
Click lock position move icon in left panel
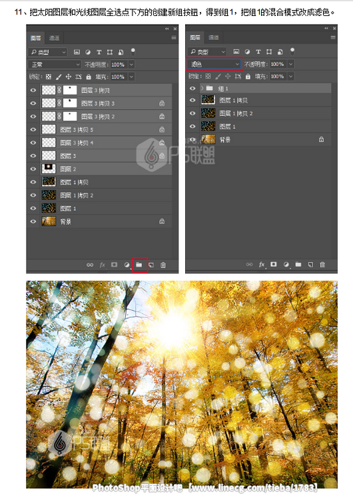tap(68, 77)
